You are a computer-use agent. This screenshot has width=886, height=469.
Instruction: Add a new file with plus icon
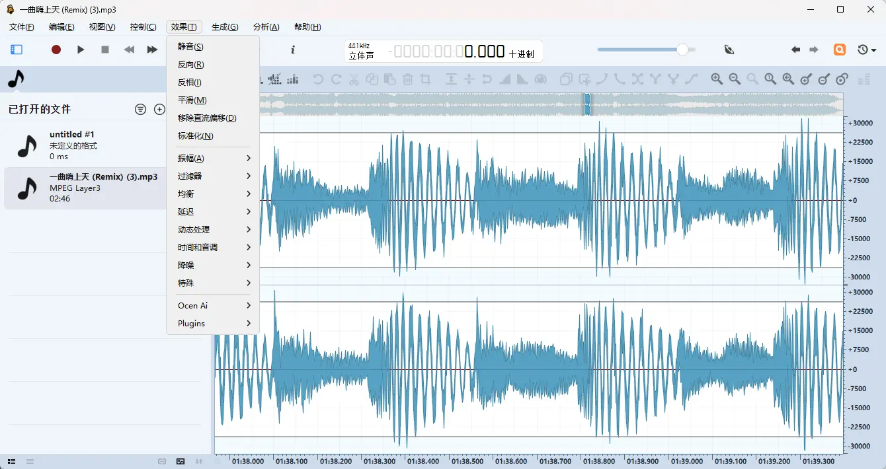tap(159, 109)
